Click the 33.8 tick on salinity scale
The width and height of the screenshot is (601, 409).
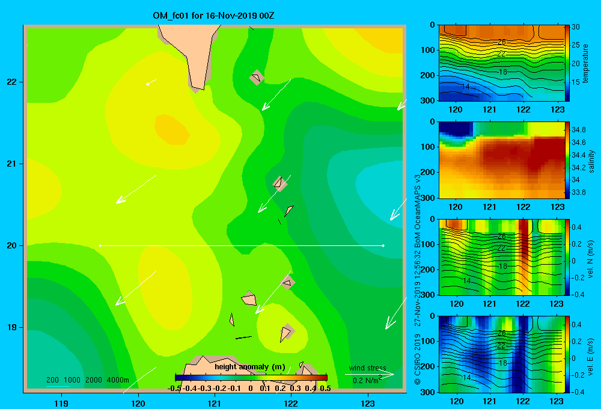click(578, 192)
